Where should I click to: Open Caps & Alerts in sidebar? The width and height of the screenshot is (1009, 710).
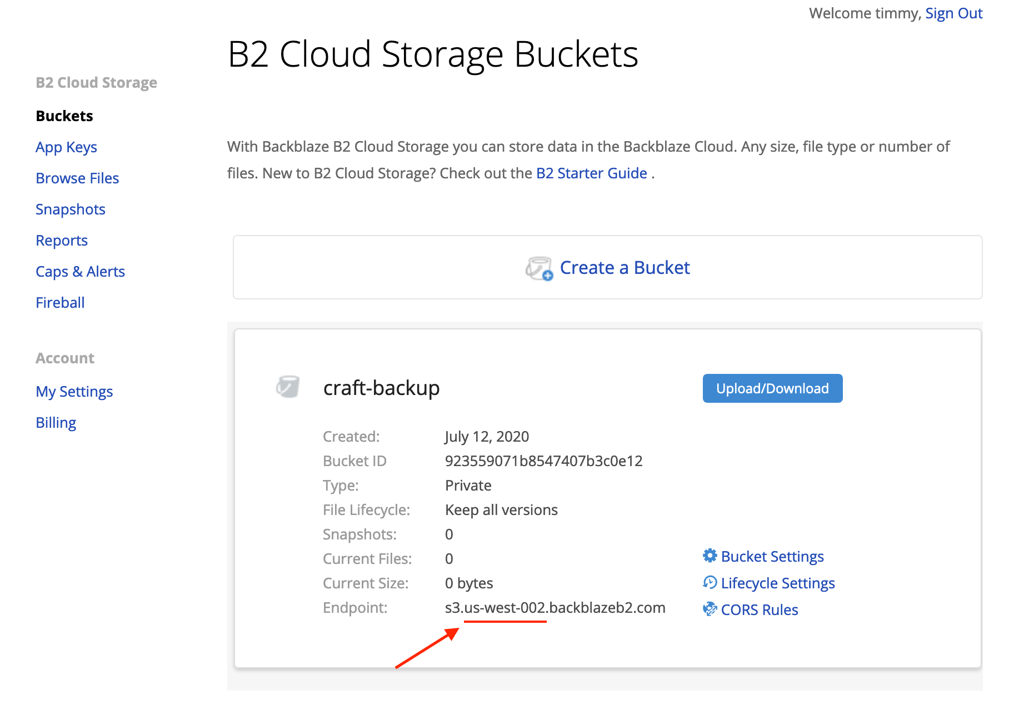[x=80, y=272]
